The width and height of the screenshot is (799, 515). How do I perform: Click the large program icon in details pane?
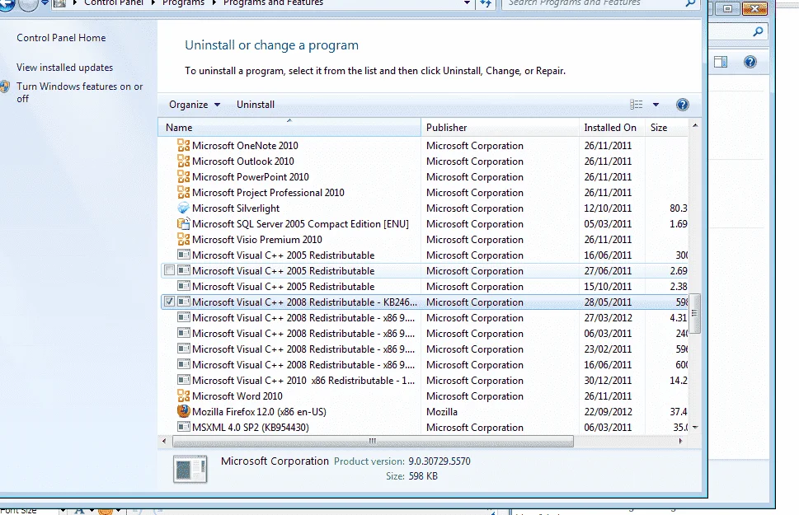190,469
